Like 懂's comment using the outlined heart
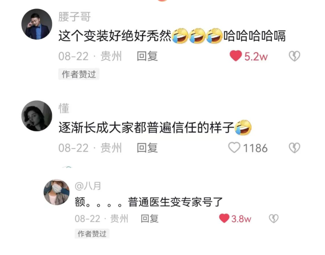Viewport: 325px width, 255px height. [234, 148]
